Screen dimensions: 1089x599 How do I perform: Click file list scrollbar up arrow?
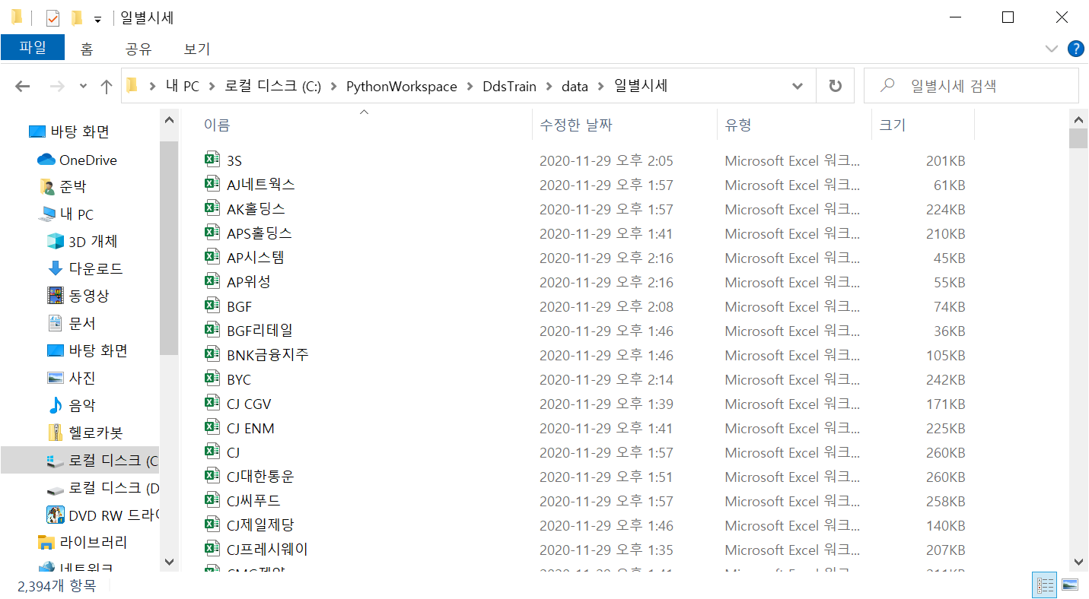click(1078, 119)
